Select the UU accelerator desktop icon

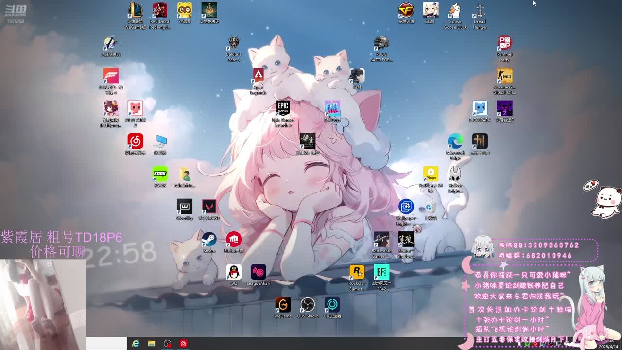(332, 308)
